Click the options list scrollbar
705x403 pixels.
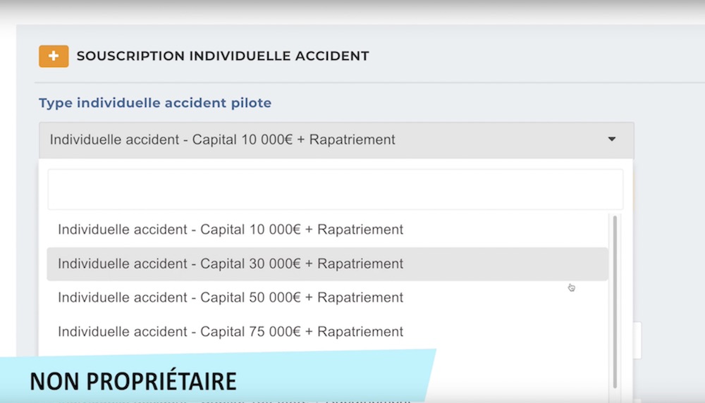coord(615,302)
